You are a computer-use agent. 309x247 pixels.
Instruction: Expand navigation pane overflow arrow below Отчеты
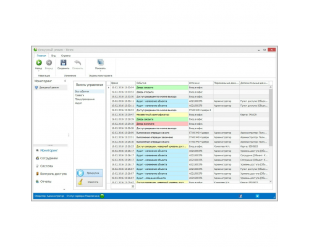point(64,190)
